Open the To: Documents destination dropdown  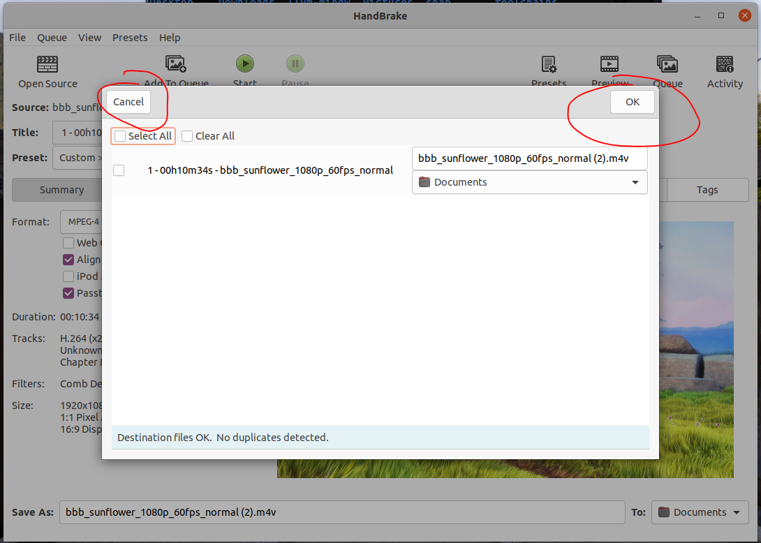(x=700, y=512)
